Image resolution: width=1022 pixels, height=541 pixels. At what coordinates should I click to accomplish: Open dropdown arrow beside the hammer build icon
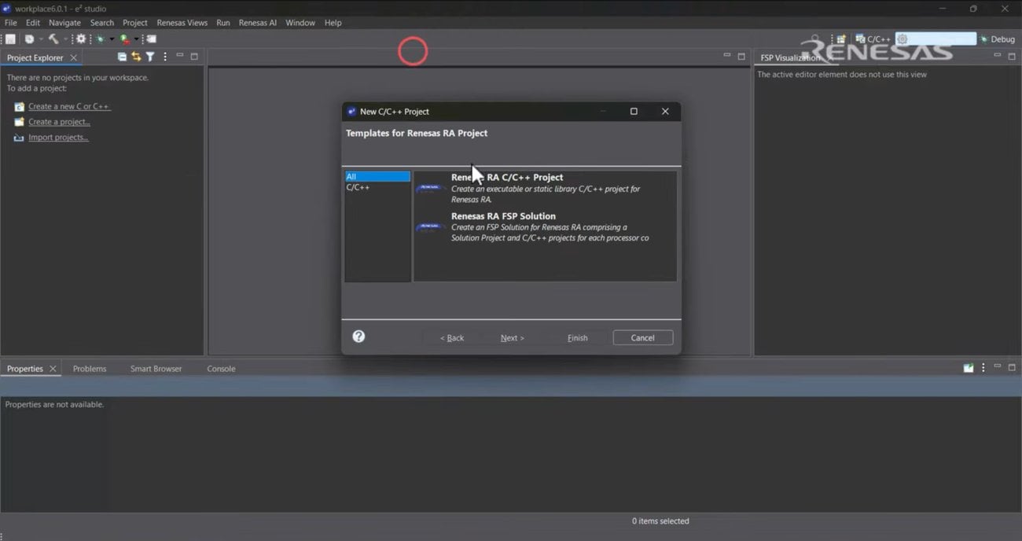tap(64, 39)
